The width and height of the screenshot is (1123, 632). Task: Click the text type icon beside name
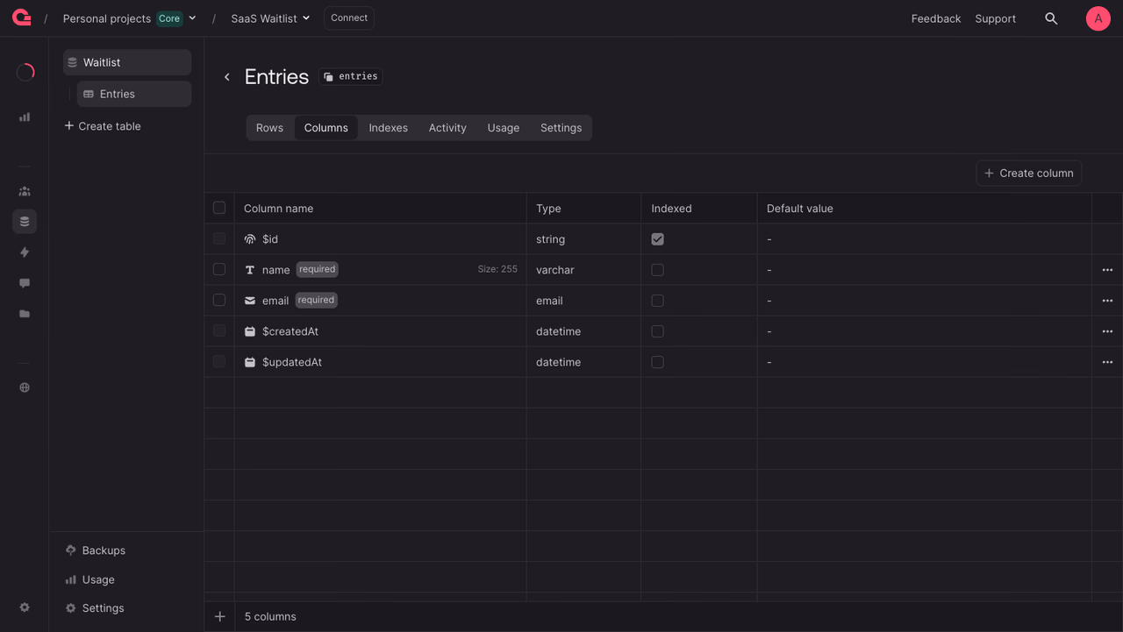tap(250, 270)
